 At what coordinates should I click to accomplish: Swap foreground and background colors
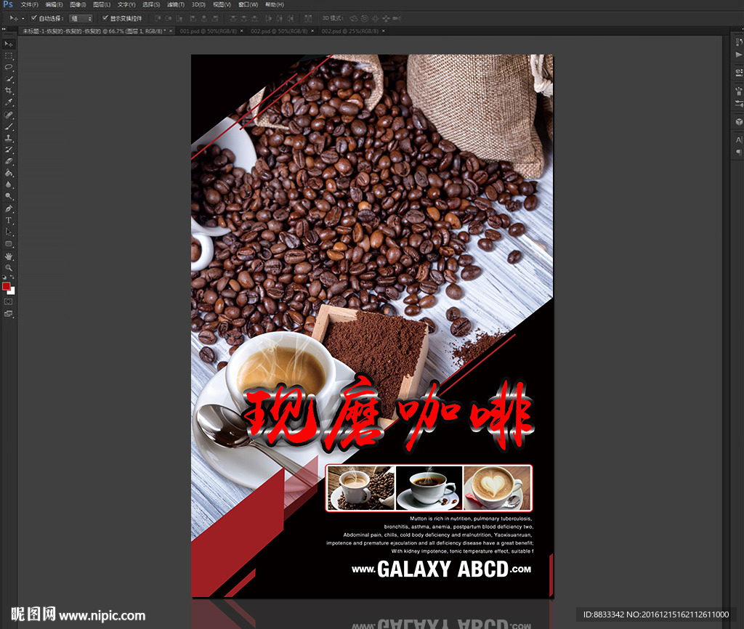tap(12, 278)
